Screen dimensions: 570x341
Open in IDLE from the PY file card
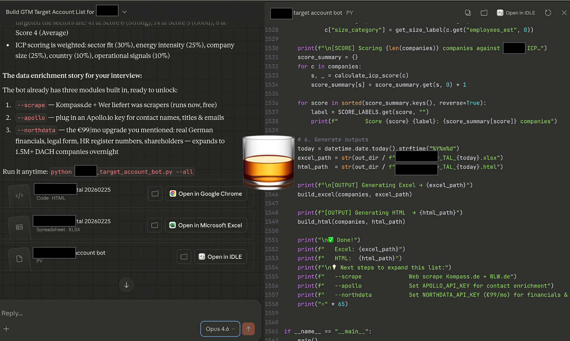click(x=220, y=257)
